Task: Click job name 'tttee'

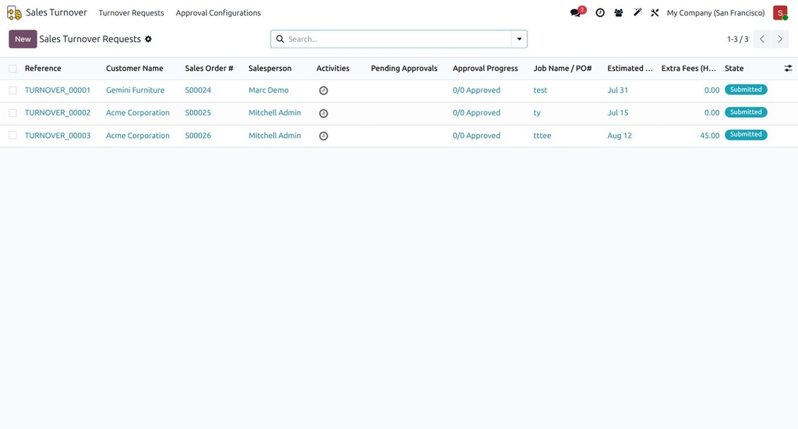Action: point(542,136)
